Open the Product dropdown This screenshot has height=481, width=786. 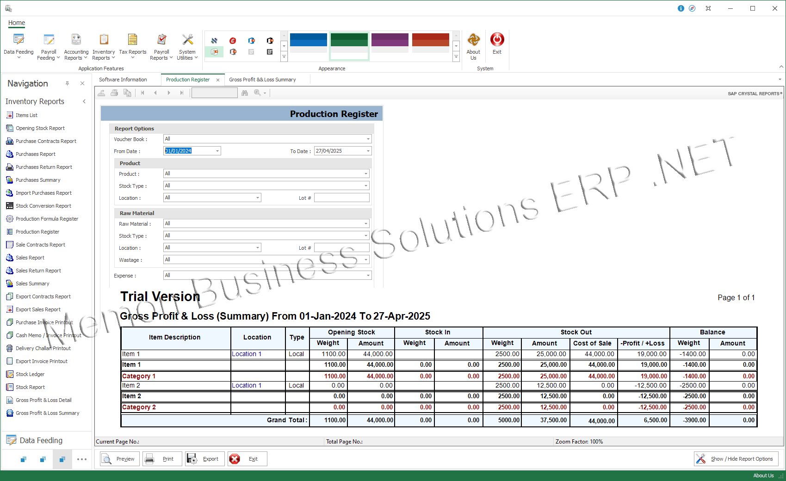pos(366,173)
